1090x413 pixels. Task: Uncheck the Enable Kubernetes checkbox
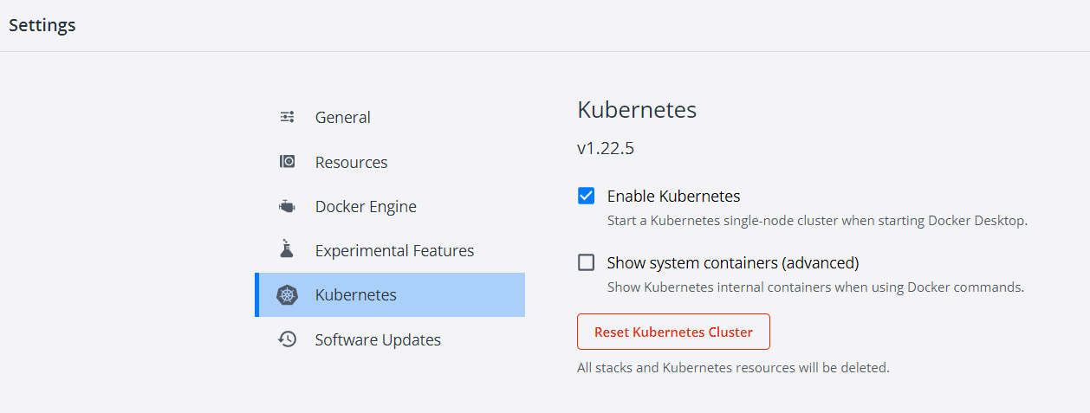(x=587, y=196)
